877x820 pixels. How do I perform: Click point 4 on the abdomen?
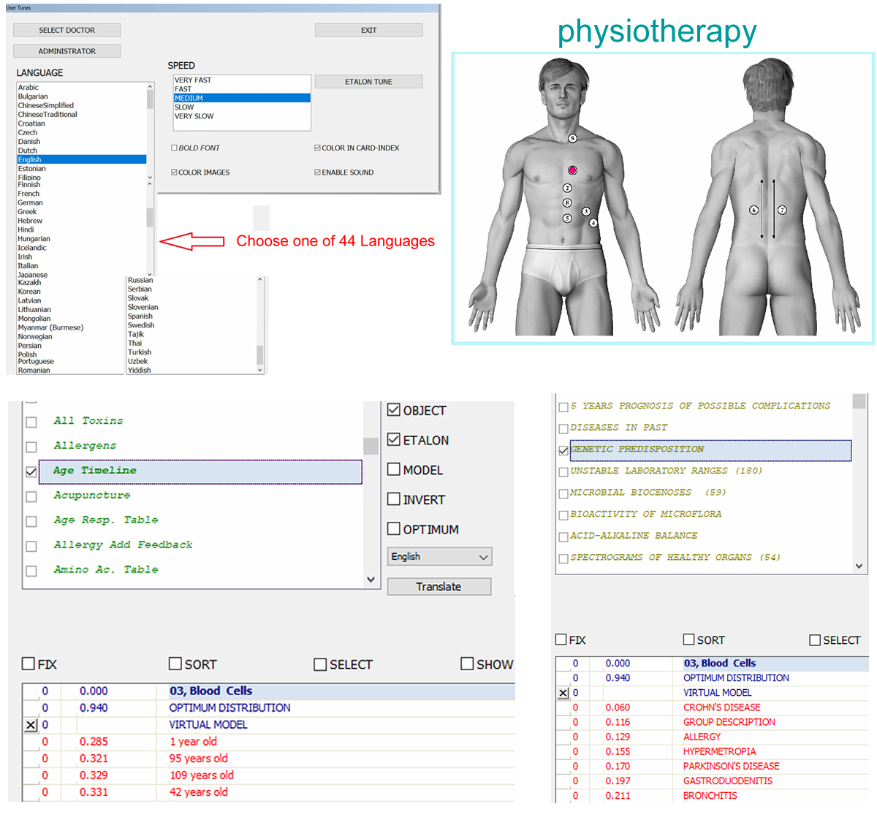pos(593,223)
